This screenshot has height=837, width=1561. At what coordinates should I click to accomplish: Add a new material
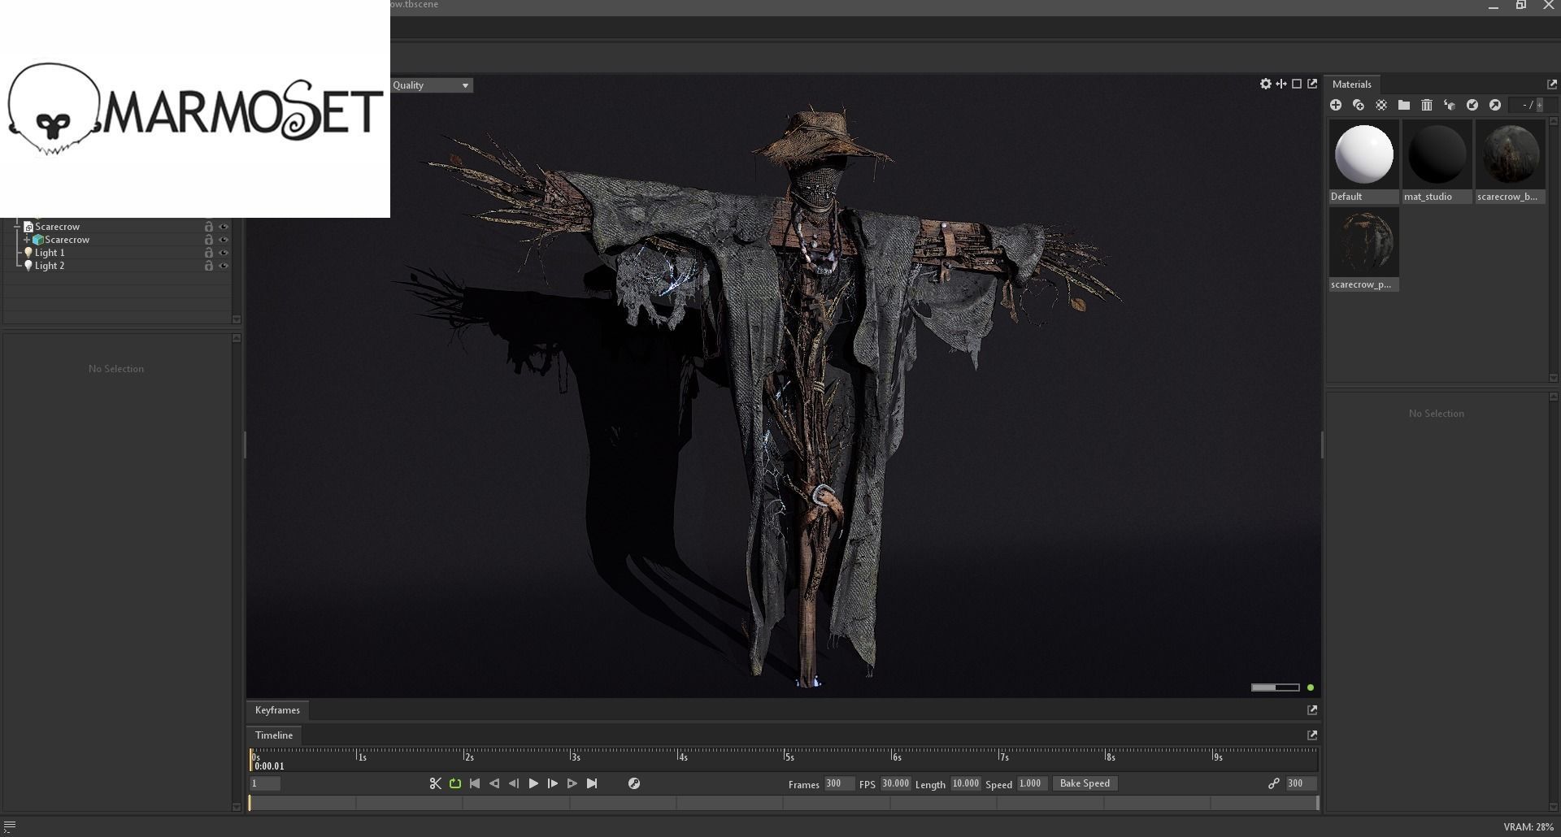click(x=1336, y=105)
